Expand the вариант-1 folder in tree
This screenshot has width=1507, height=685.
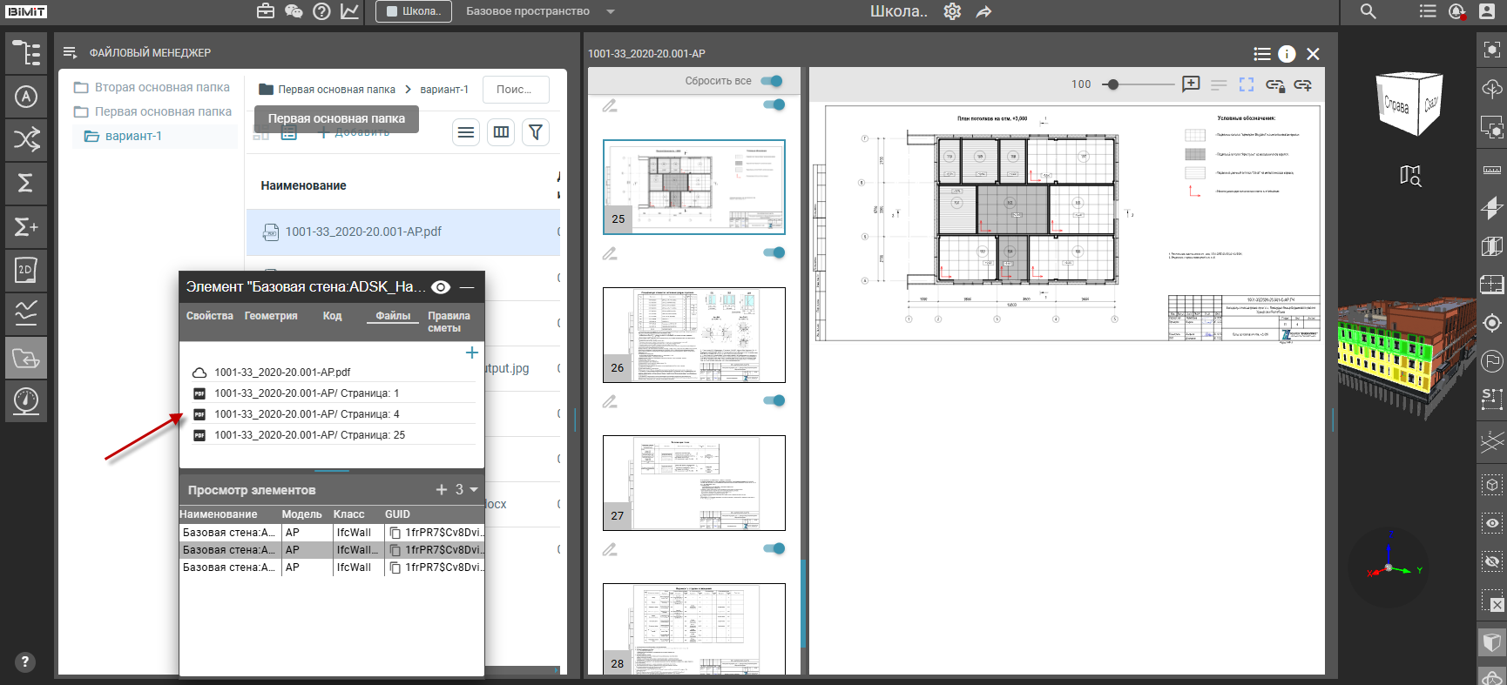(x=133, y=136)
